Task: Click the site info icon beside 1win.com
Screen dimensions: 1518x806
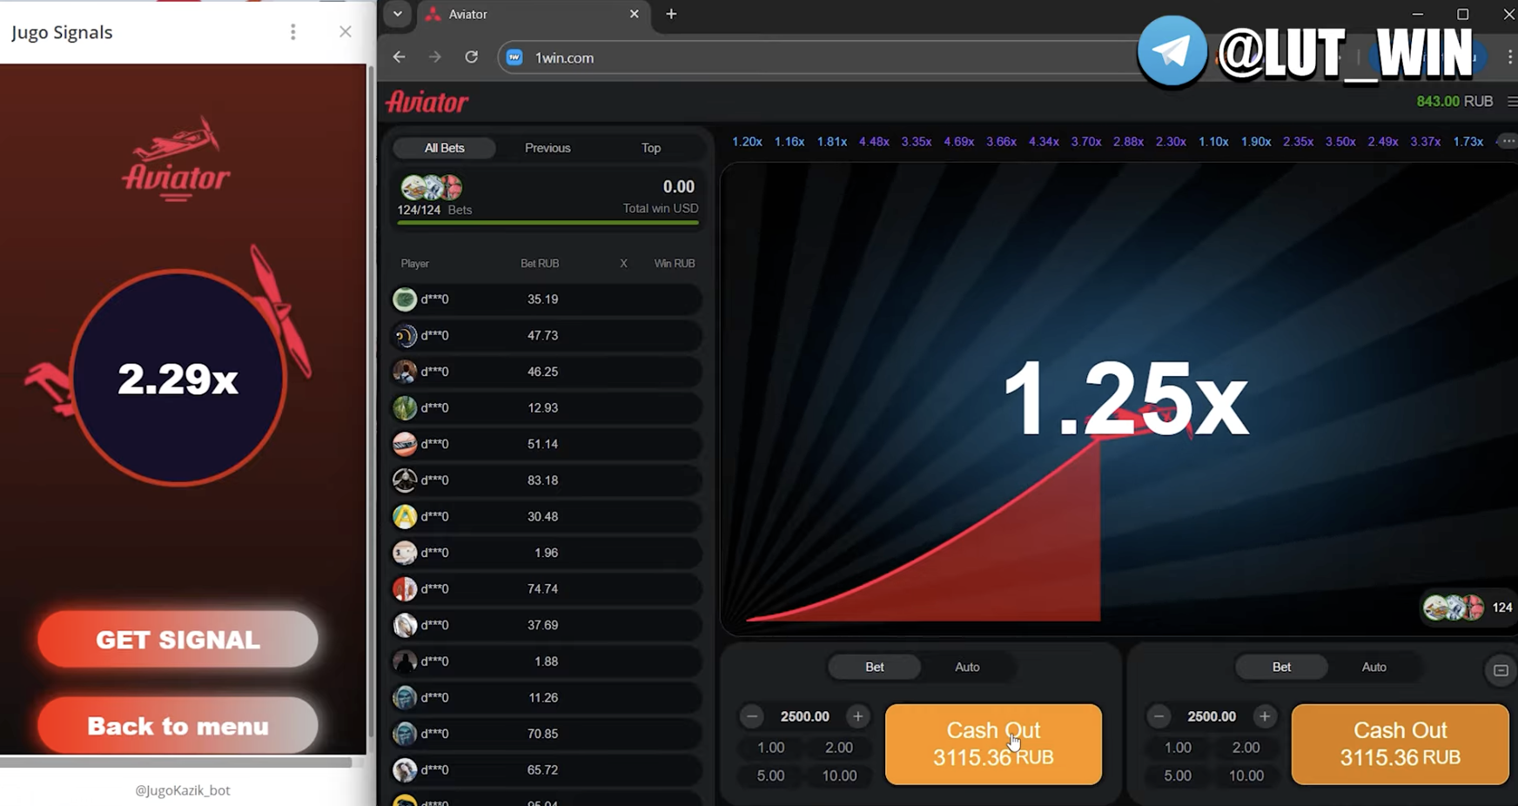Action: [x=514, y=57]
